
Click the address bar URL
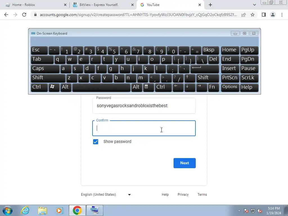click(x=138, y=15)
